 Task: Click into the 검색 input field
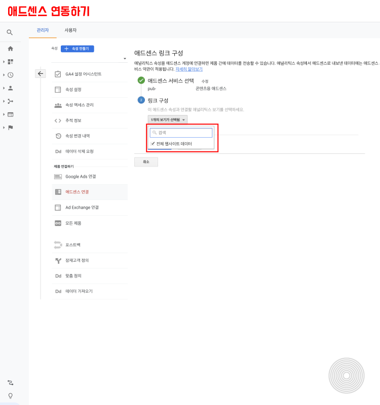(181, 133)
